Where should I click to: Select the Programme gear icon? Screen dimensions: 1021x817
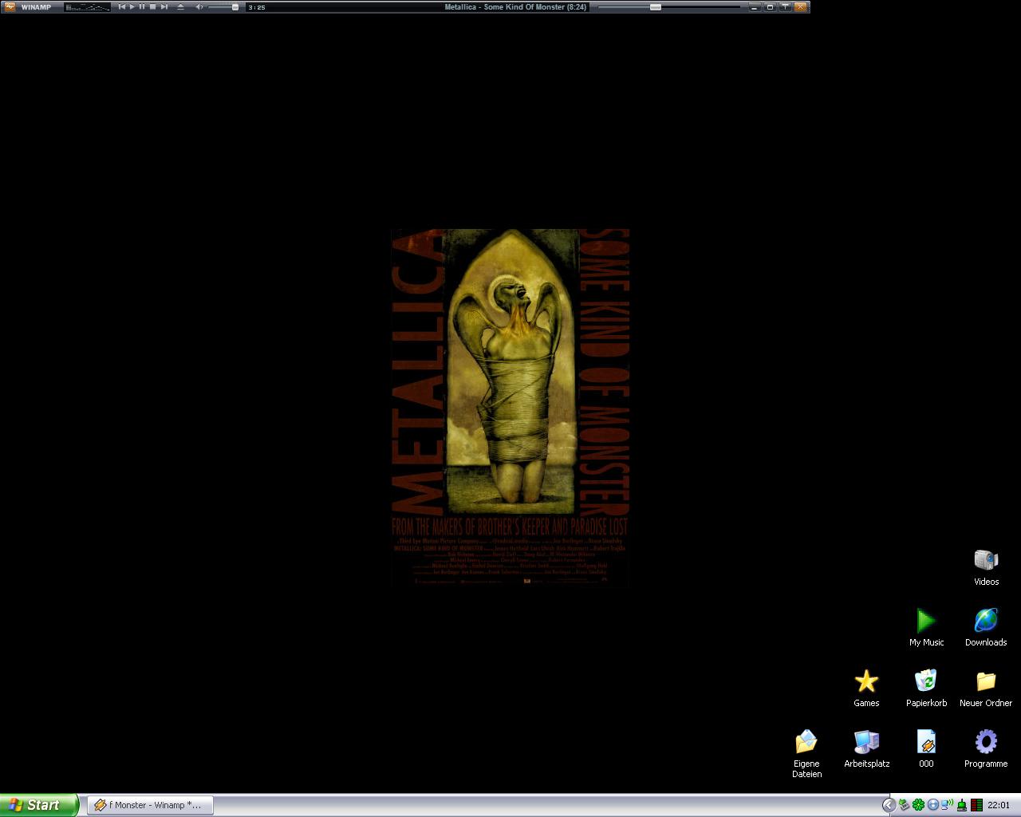click(986, 749)
